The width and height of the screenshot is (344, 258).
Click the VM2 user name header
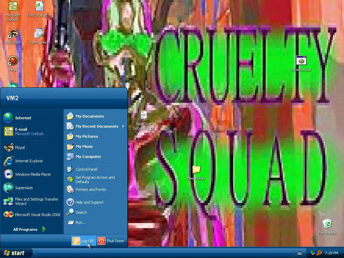coord(12,98)
